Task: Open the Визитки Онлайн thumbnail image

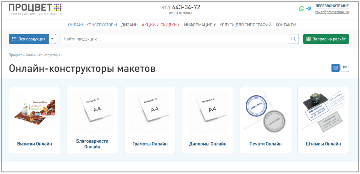Action: click(x=34, y=112)
